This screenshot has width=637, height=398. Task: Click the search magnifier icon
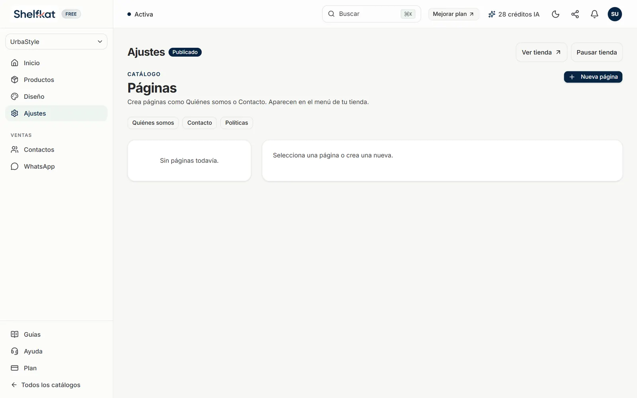[331, 14]
